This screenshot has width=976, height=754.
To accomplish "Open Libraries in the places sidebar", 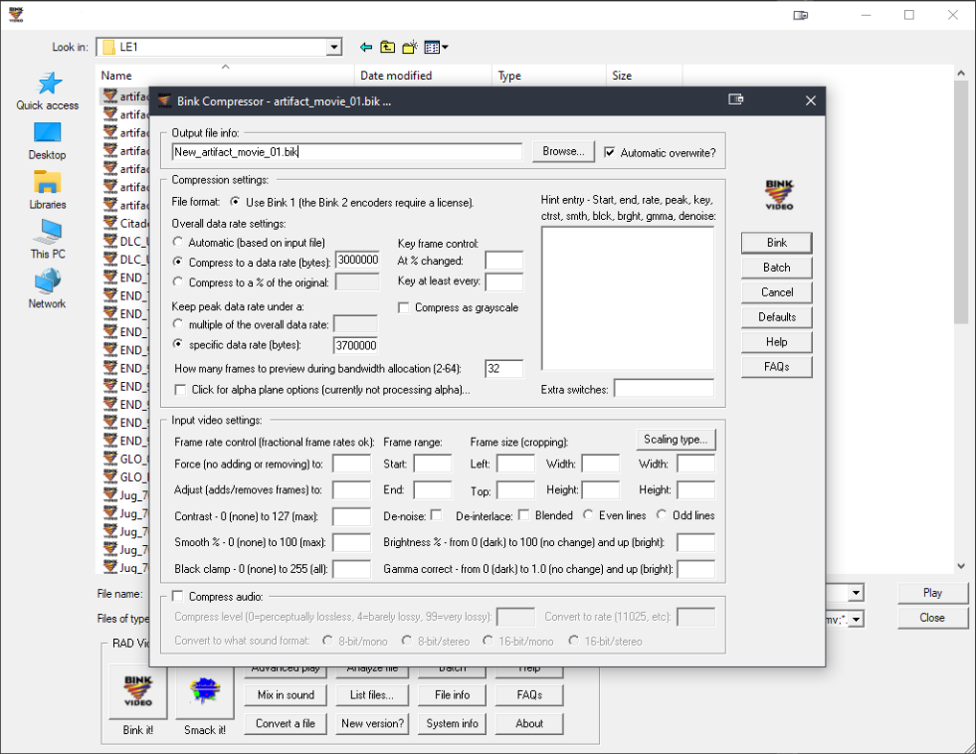I will tap(48, 190).
